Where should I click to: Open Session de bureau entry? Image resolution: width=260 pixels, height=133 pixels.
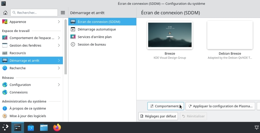[x=102, y=44]
